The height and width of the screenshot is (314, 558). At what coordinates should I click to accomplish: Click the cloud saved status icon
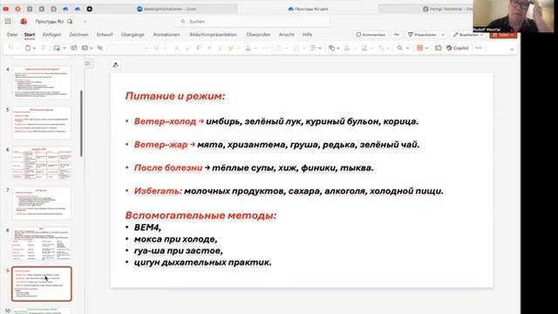point(70,21)
